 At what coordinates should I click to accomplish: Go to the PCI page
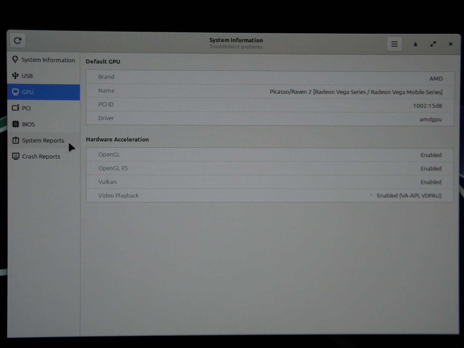click(x=43, y=108)
